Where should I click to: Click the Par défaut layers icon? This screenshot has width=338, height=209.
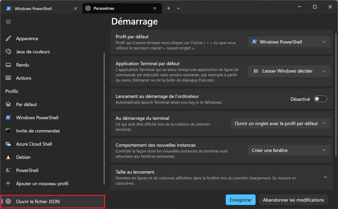pos(8,104)
